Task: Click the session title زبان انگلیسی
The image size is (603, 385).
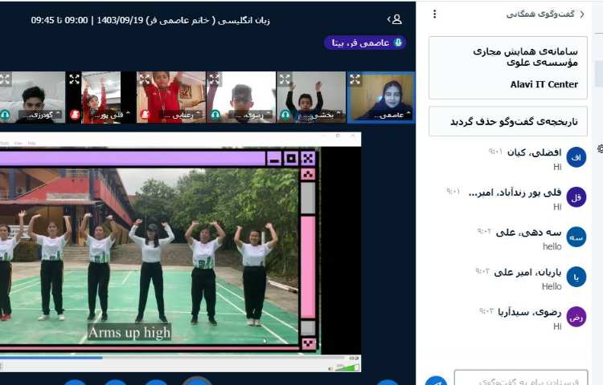Action: pos(150,20)
